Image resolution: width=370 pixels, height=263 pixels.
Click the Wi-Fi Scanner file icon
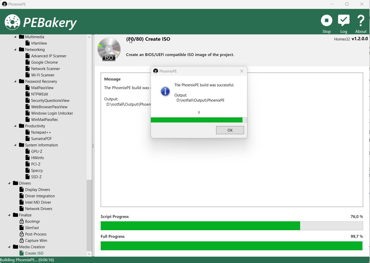coord(28,75)
